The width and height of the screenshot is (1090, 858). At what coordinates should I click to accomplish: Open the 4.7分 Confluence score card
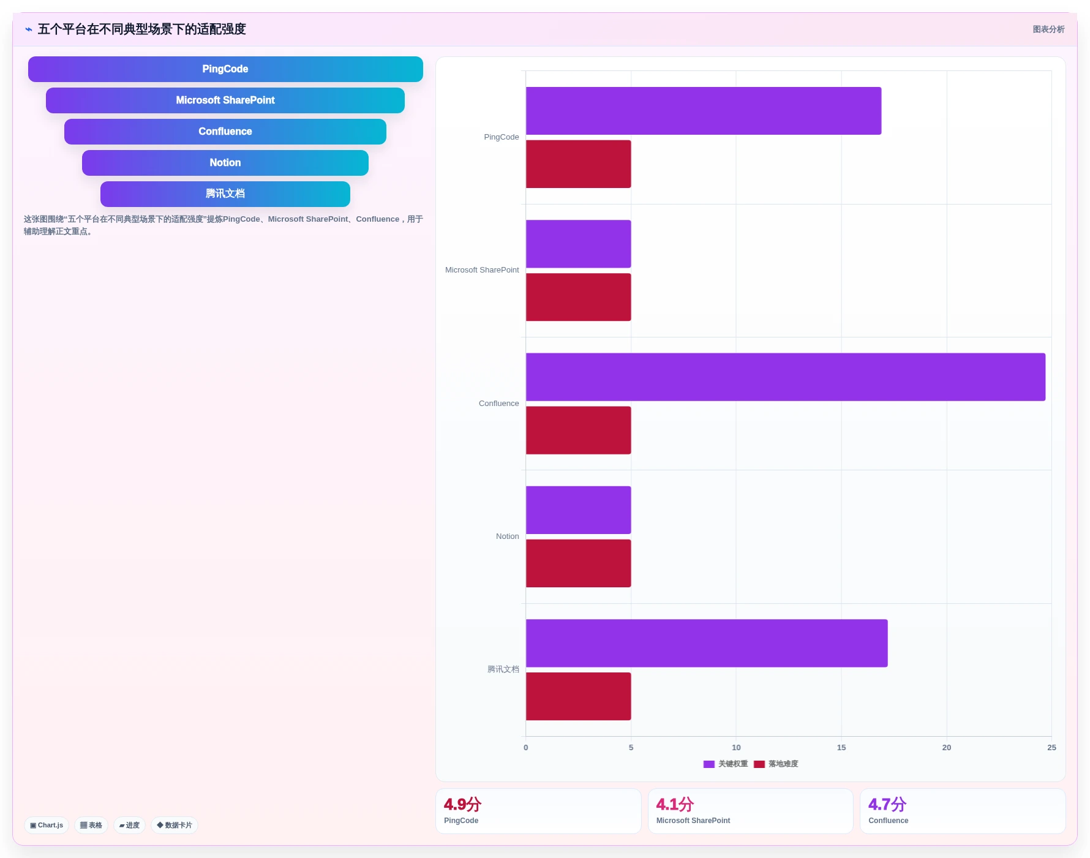click(x=963, y=811)
